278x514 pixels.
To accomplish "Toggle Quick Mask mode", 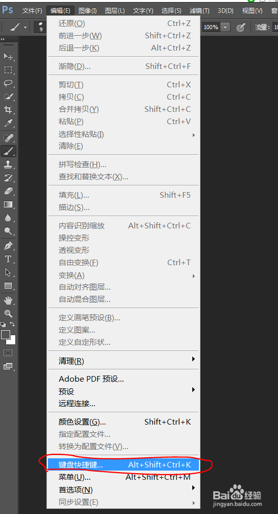I will click(8, 353).
